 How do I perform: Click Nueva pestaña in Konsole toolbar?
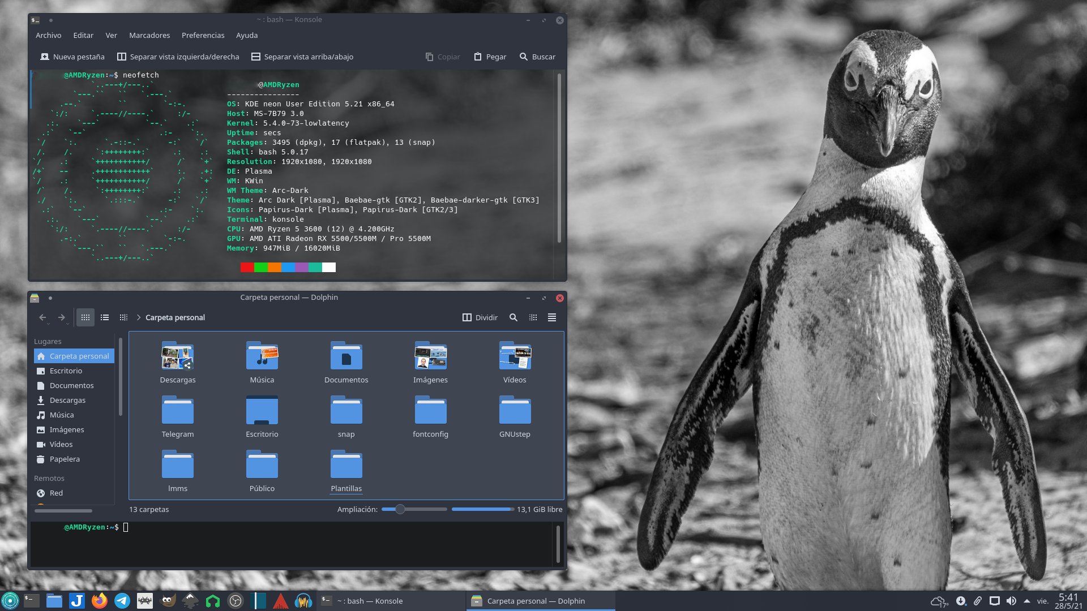pos(72,57)
